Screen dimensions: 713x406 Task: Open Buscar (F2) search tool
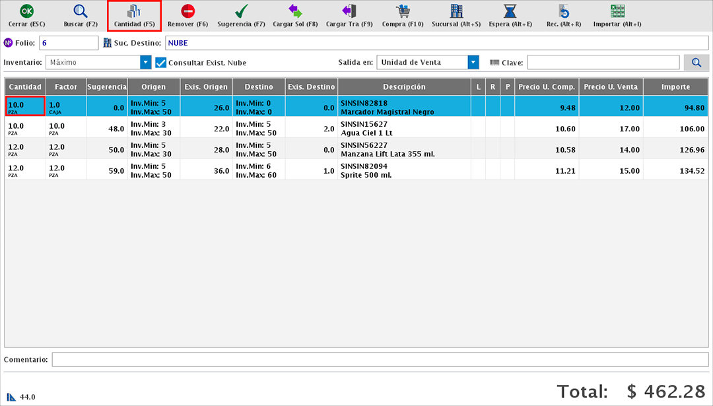pos(81,11)
